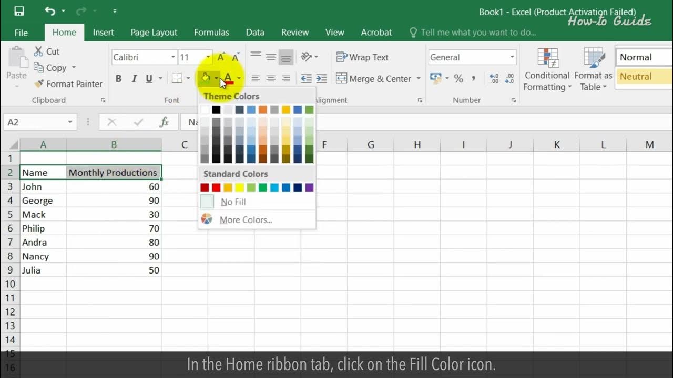Toggle Italic formatting
The image size is (673, 378).
point(134,79)
